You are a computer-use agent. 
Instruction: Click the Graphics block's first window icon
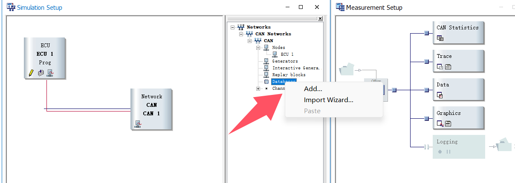coord(440,124)
